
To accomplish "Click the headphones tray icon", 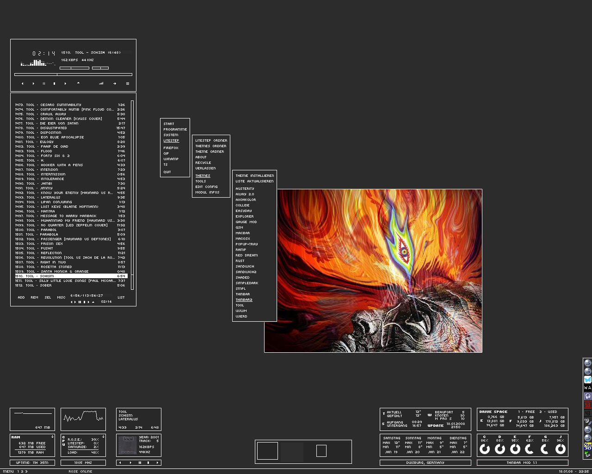I will [587, 396].
